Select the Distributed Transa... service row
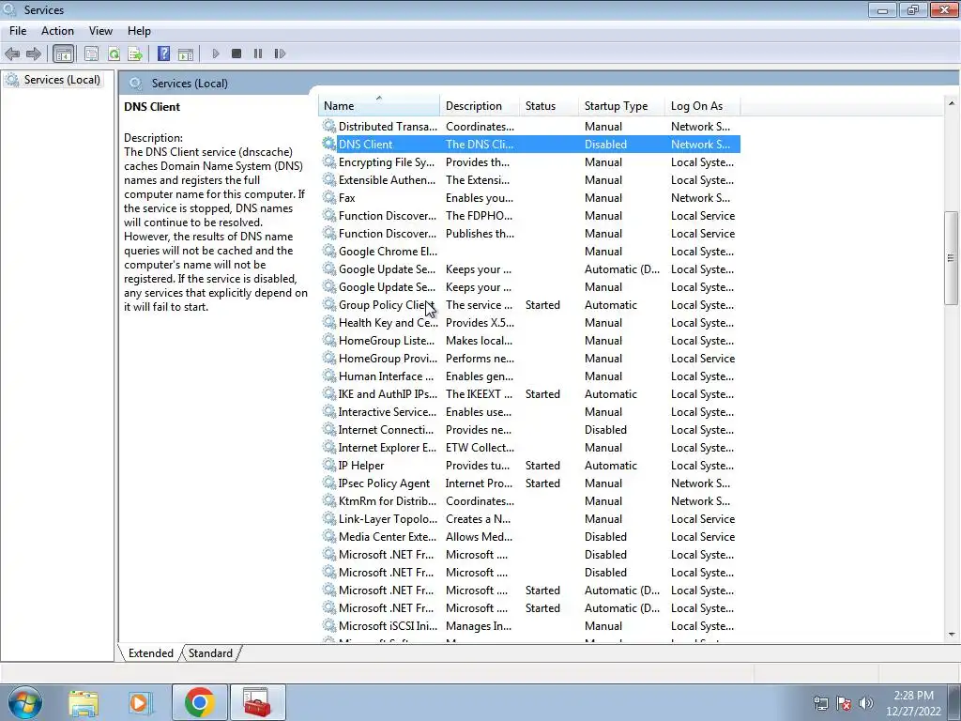Viewport: 961px width, 721px height. click(530, 127)
